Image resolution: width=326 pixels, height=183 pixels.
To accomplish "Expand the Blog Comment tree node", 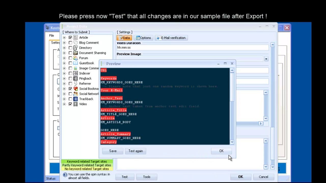I will click(64, 43).
